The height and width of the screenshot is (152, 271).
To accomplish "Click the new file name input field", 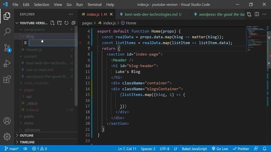I will [53, 43].
